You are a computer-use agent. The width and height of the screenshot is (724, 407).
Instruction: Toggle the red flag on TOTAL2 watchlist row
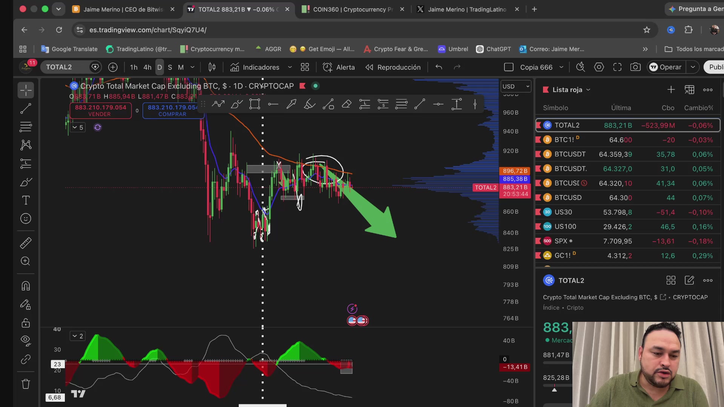pyautogui.click(x=538, y=125)
